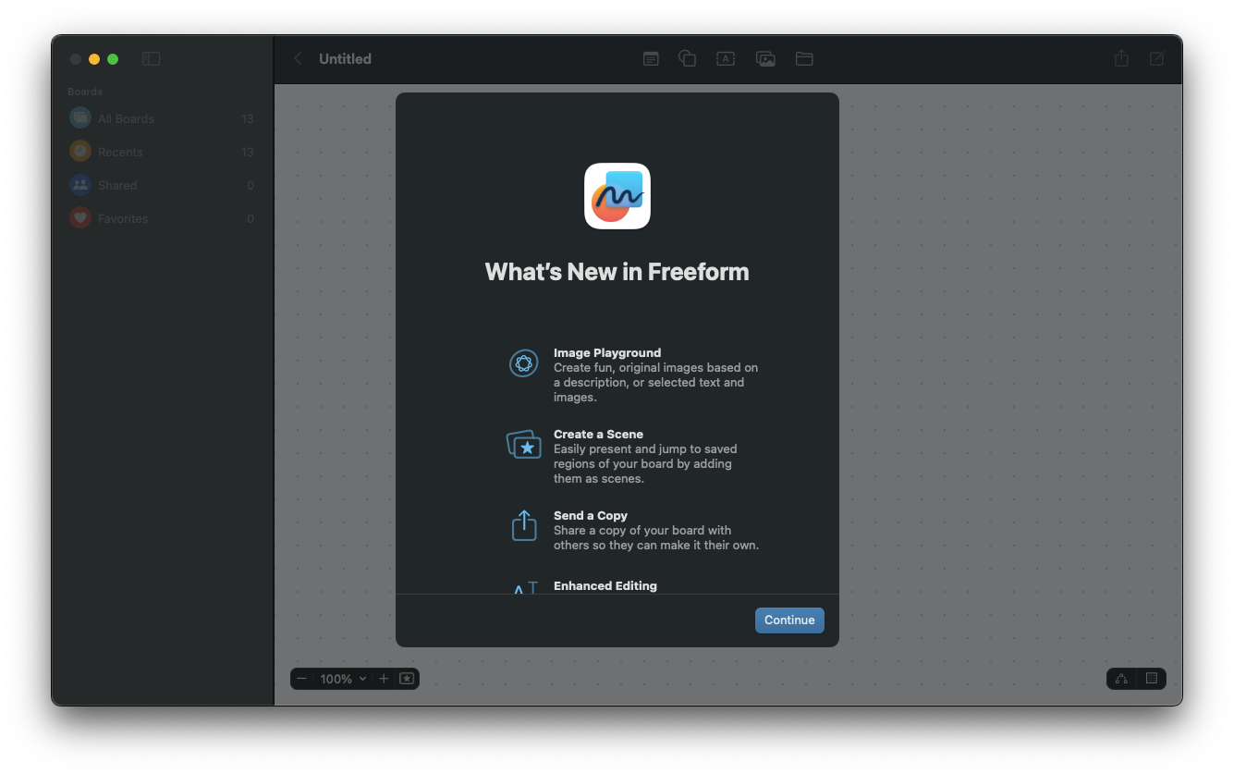The image size is (1234, 774).
Task: Click the Untitled board title
Action: coord(345,59)
